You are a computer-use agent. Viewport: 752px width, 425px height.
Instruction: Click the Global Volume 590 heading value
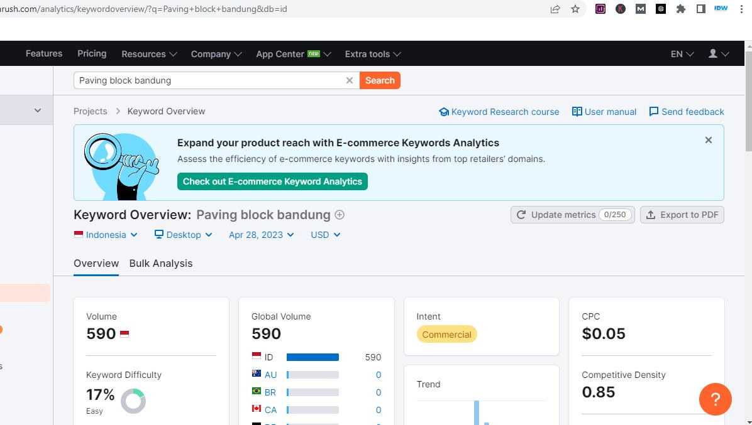266,333
